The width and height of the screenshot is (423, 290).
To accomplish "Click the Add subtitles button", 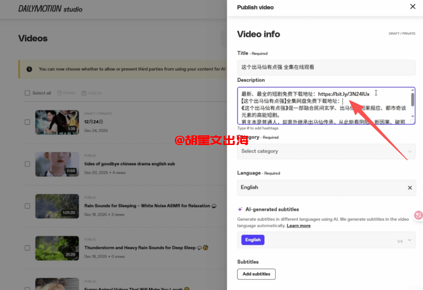I will click(256, 274).
